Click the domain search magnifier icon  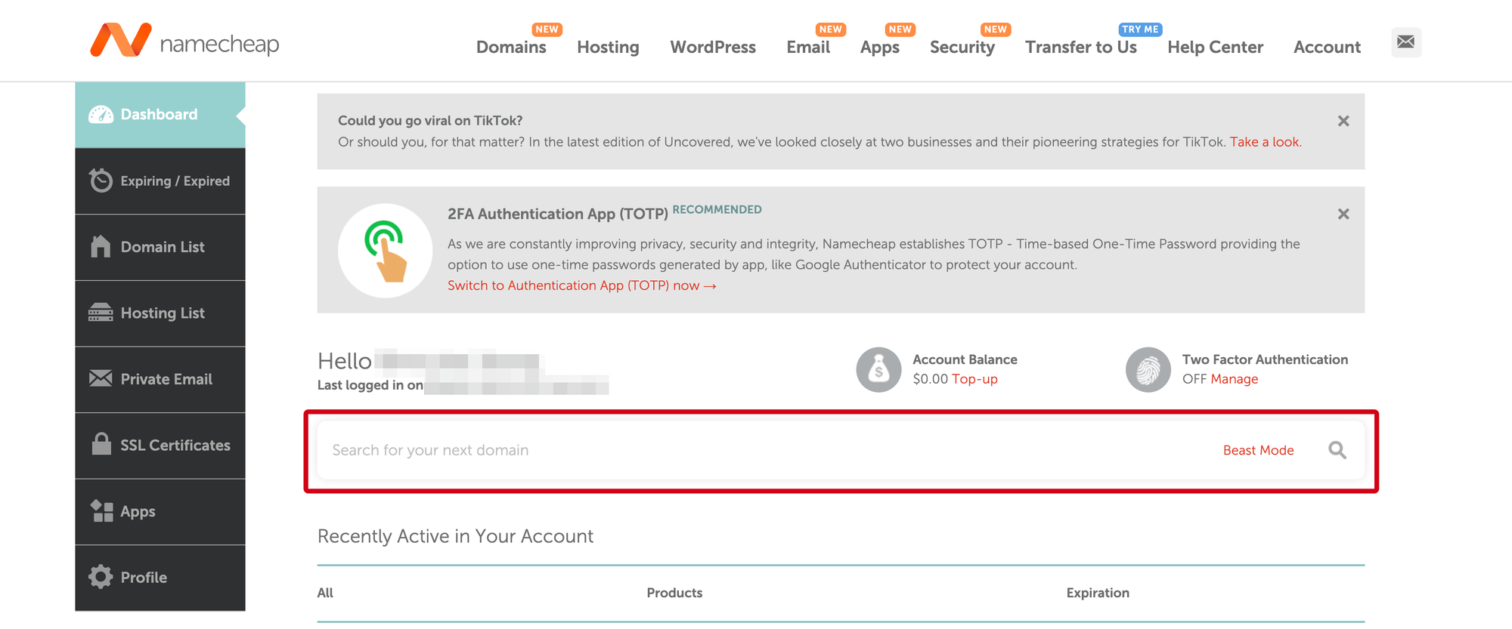coord(1337,450)
